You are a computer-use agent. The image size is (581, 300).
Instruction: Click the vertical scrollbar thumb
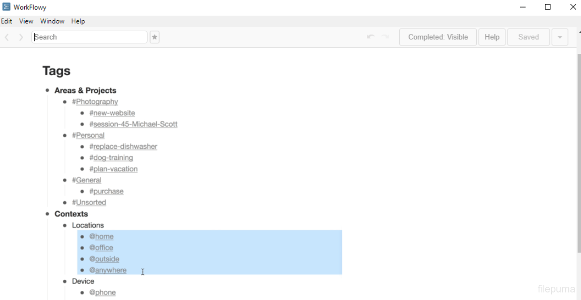pos(578,151)
